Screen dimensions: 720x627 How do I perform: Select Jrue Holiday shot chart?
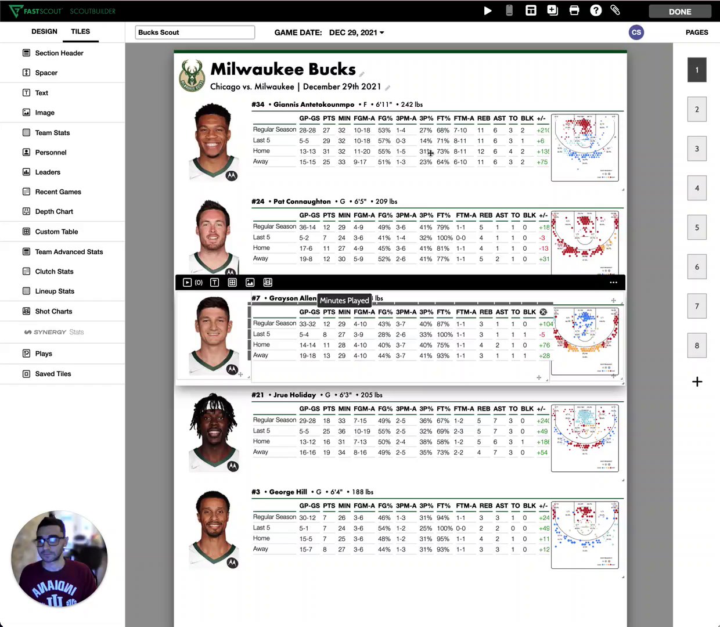(585, 438)
